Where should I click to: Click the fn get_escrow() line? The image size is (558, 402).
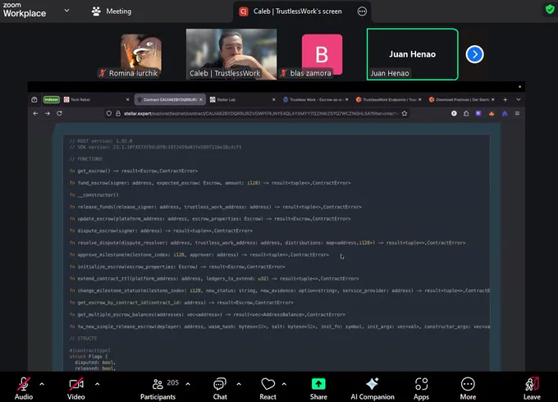134,171
